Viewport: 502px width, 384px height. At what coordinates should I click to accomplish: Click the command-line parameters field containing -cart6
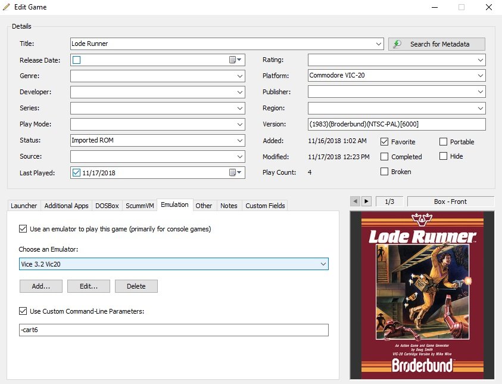coord(174,330)
